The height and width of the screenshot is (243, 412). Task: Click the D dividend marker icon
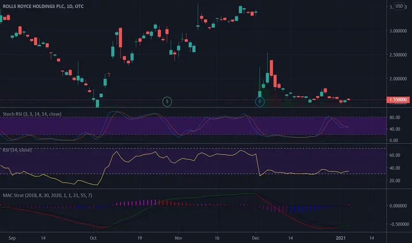pos(260,102)
